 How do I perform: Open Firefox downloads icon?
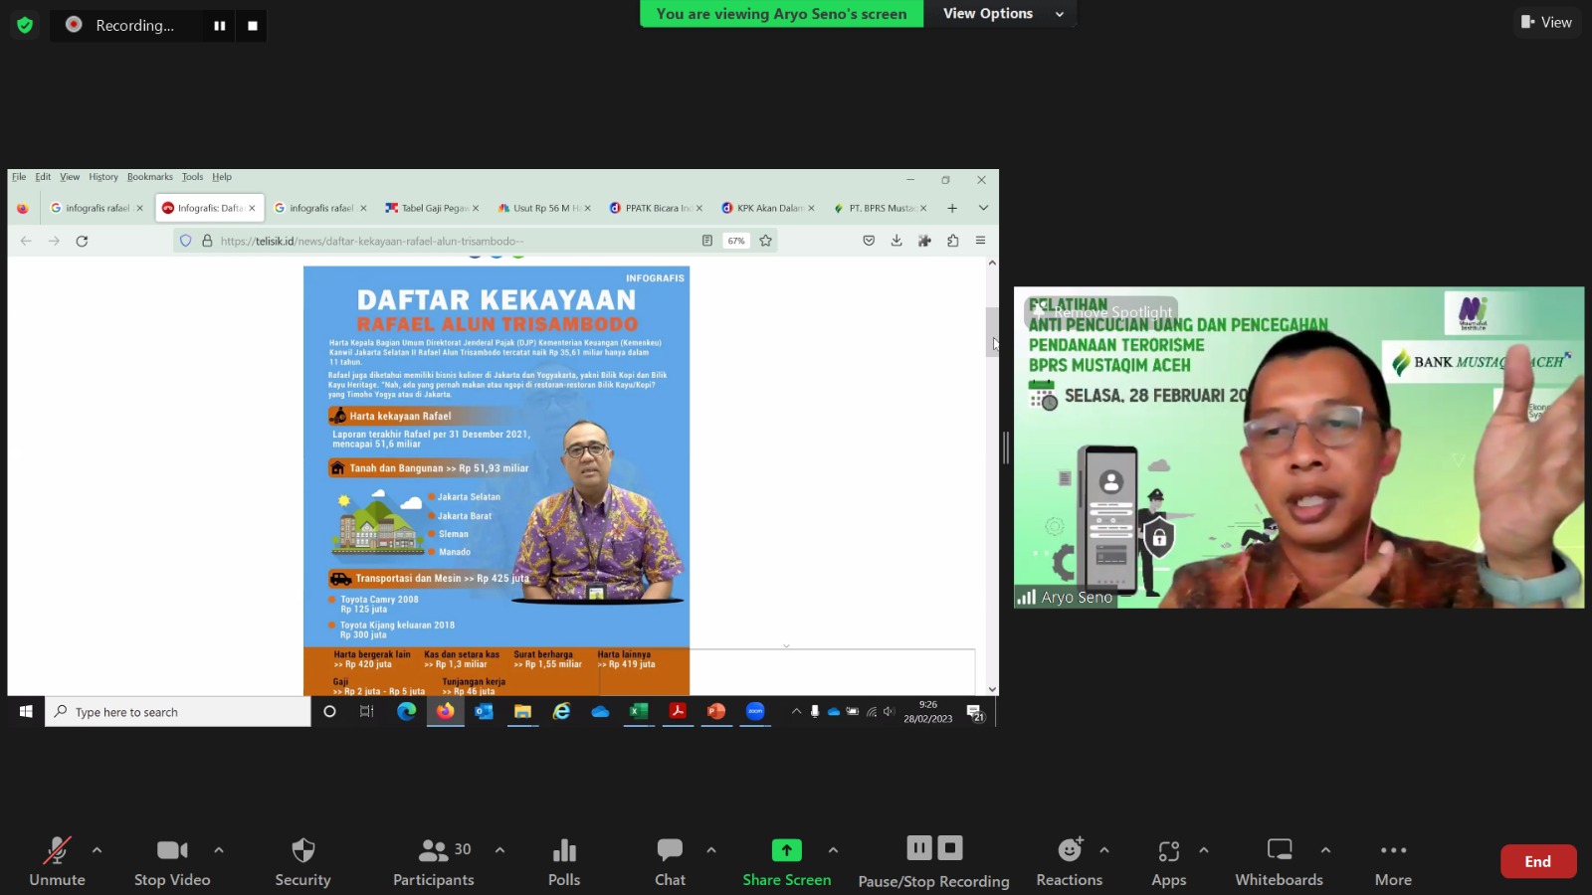pos(895,240)
